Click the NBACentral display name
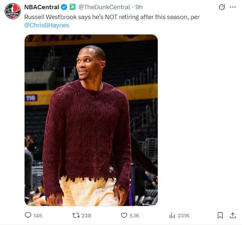Screen dimensions: 242x225 [42, 7]
